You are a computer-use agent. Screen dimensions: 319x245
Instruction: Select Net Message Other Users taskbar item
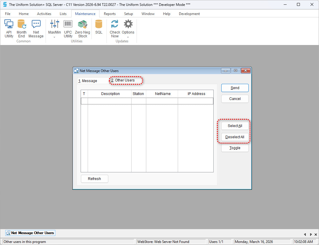pyautogui.click(x=30, y=233)
